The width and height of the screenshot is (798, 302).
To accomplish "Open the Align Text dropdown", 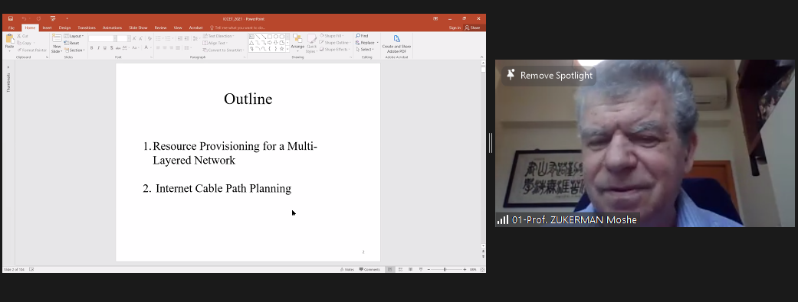I will coord(215,43).
